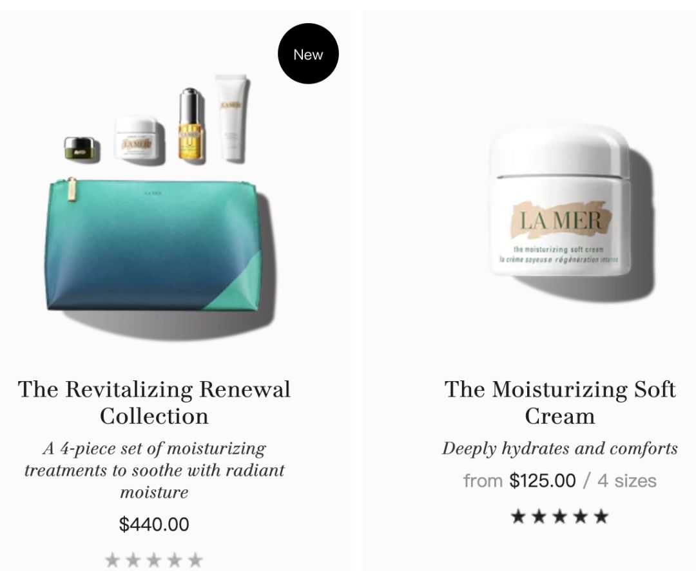The image size is (696, 571).
Task: Open The Revitalizing Renewal Collection title link
Action: point(154,402)
